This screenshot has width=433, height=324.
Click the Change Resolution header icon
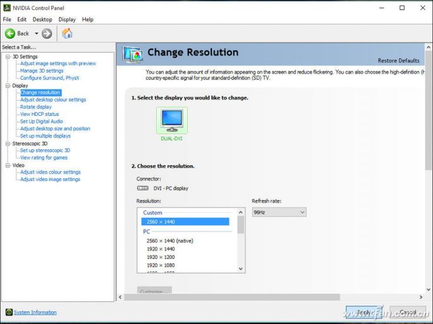133,54
